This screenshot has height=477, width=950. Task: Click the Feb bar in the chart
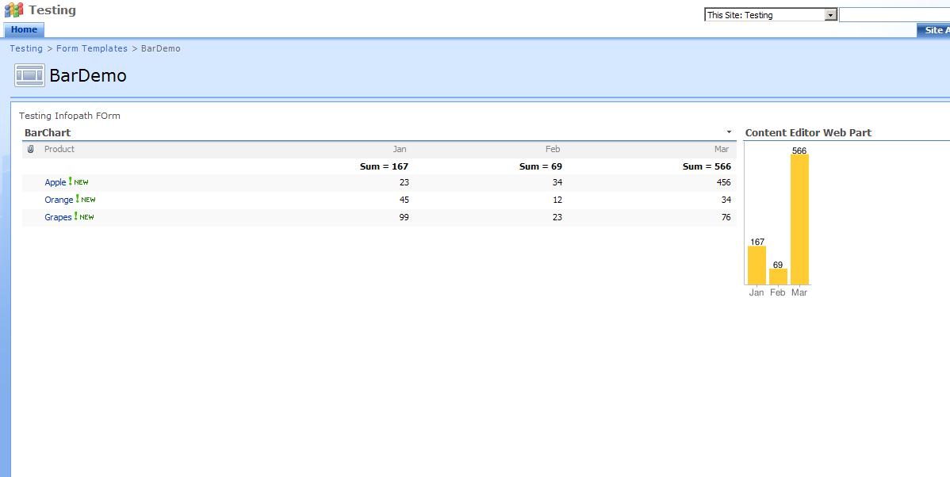[x=778, y=277]
